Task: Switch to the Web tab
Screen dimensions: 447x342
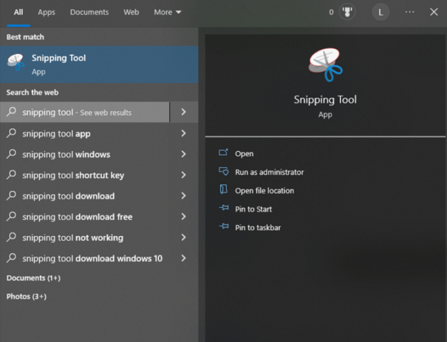Action: pyautogui.click(x=131, y=12)
